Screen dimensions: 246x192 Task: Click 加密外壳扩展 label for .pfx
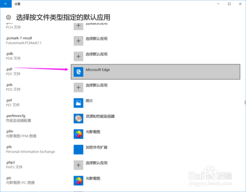[96, 147]
